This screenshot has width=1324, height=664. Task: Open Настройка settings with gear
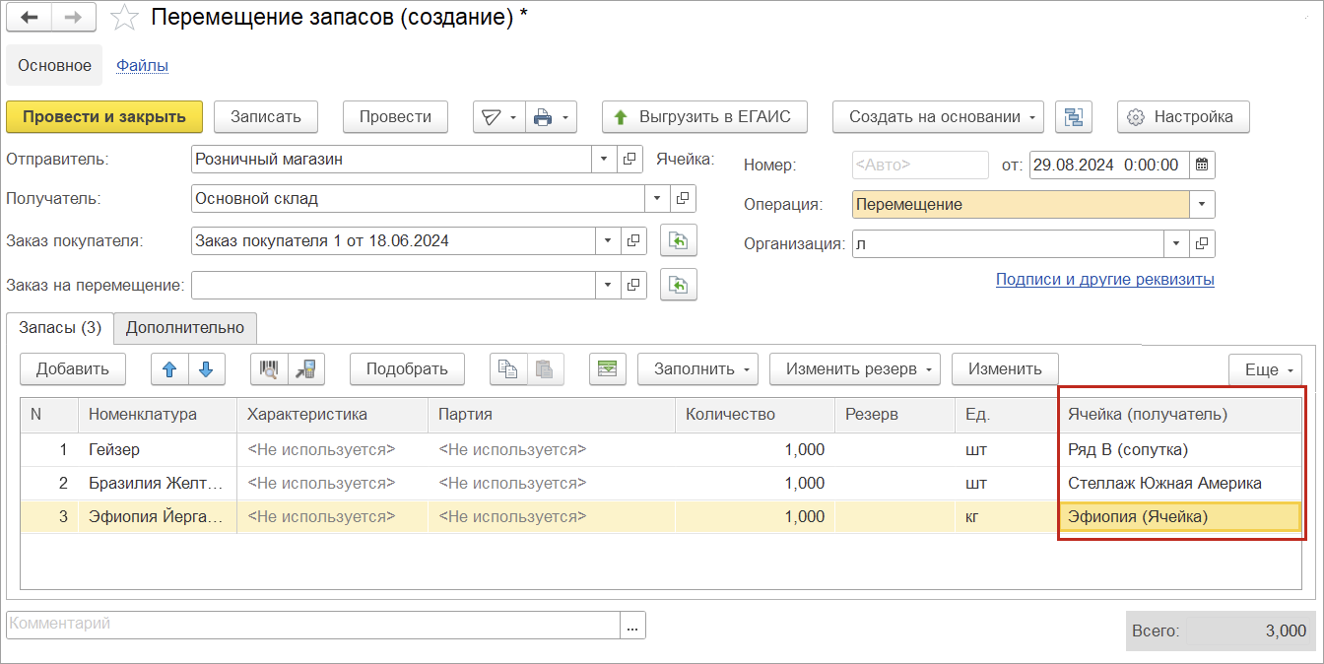(1182, 116)
